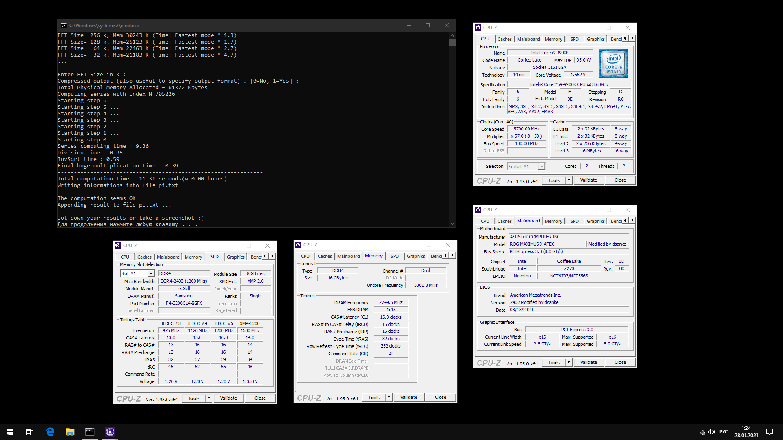Expand the Tools dropdown arrow in the Mainboard window
The height and width of the screenshot is (440, 783).
pos(569,362)
